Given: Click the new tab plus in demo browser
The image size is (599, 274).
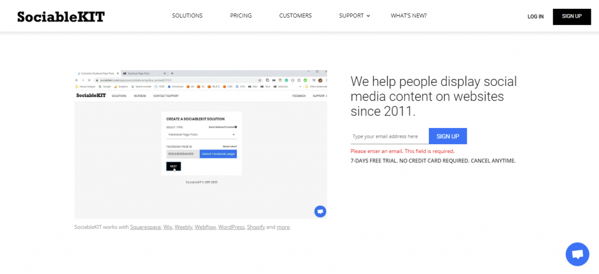Looking at the screenshot, I should pos(172,73).
